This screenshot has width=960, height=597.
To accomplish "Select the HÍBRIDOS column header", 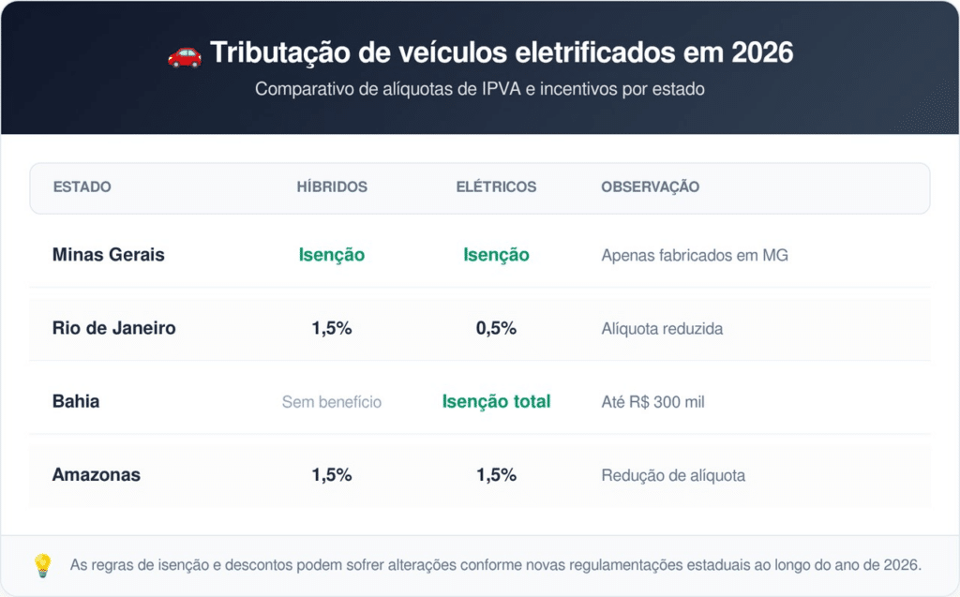I will (x=332, y=187).
